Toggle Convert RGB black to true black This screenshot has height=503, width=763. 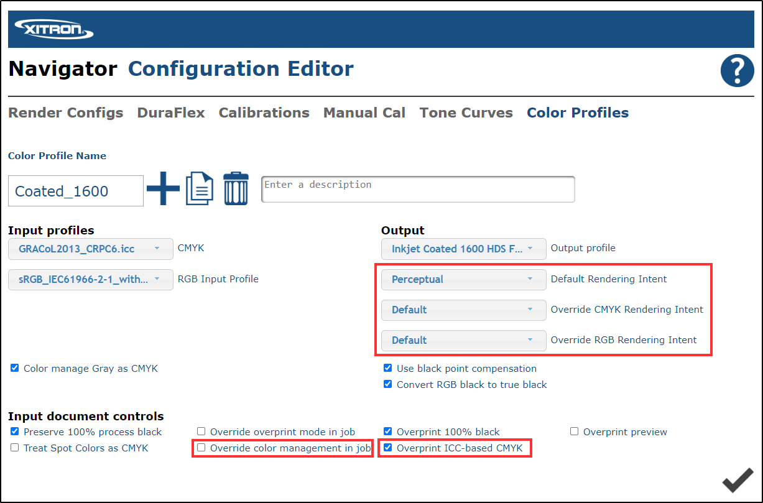pos(388,384)
